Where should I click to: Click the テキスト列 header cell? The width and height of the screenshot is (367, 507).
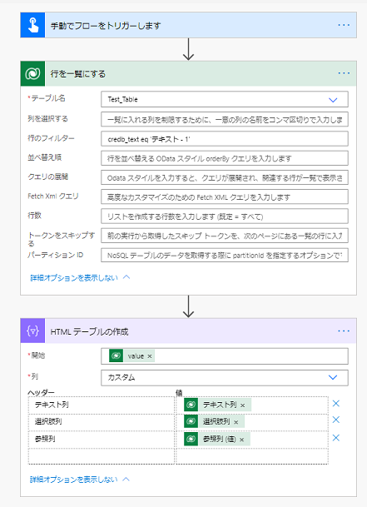click(x=102, y=405)
